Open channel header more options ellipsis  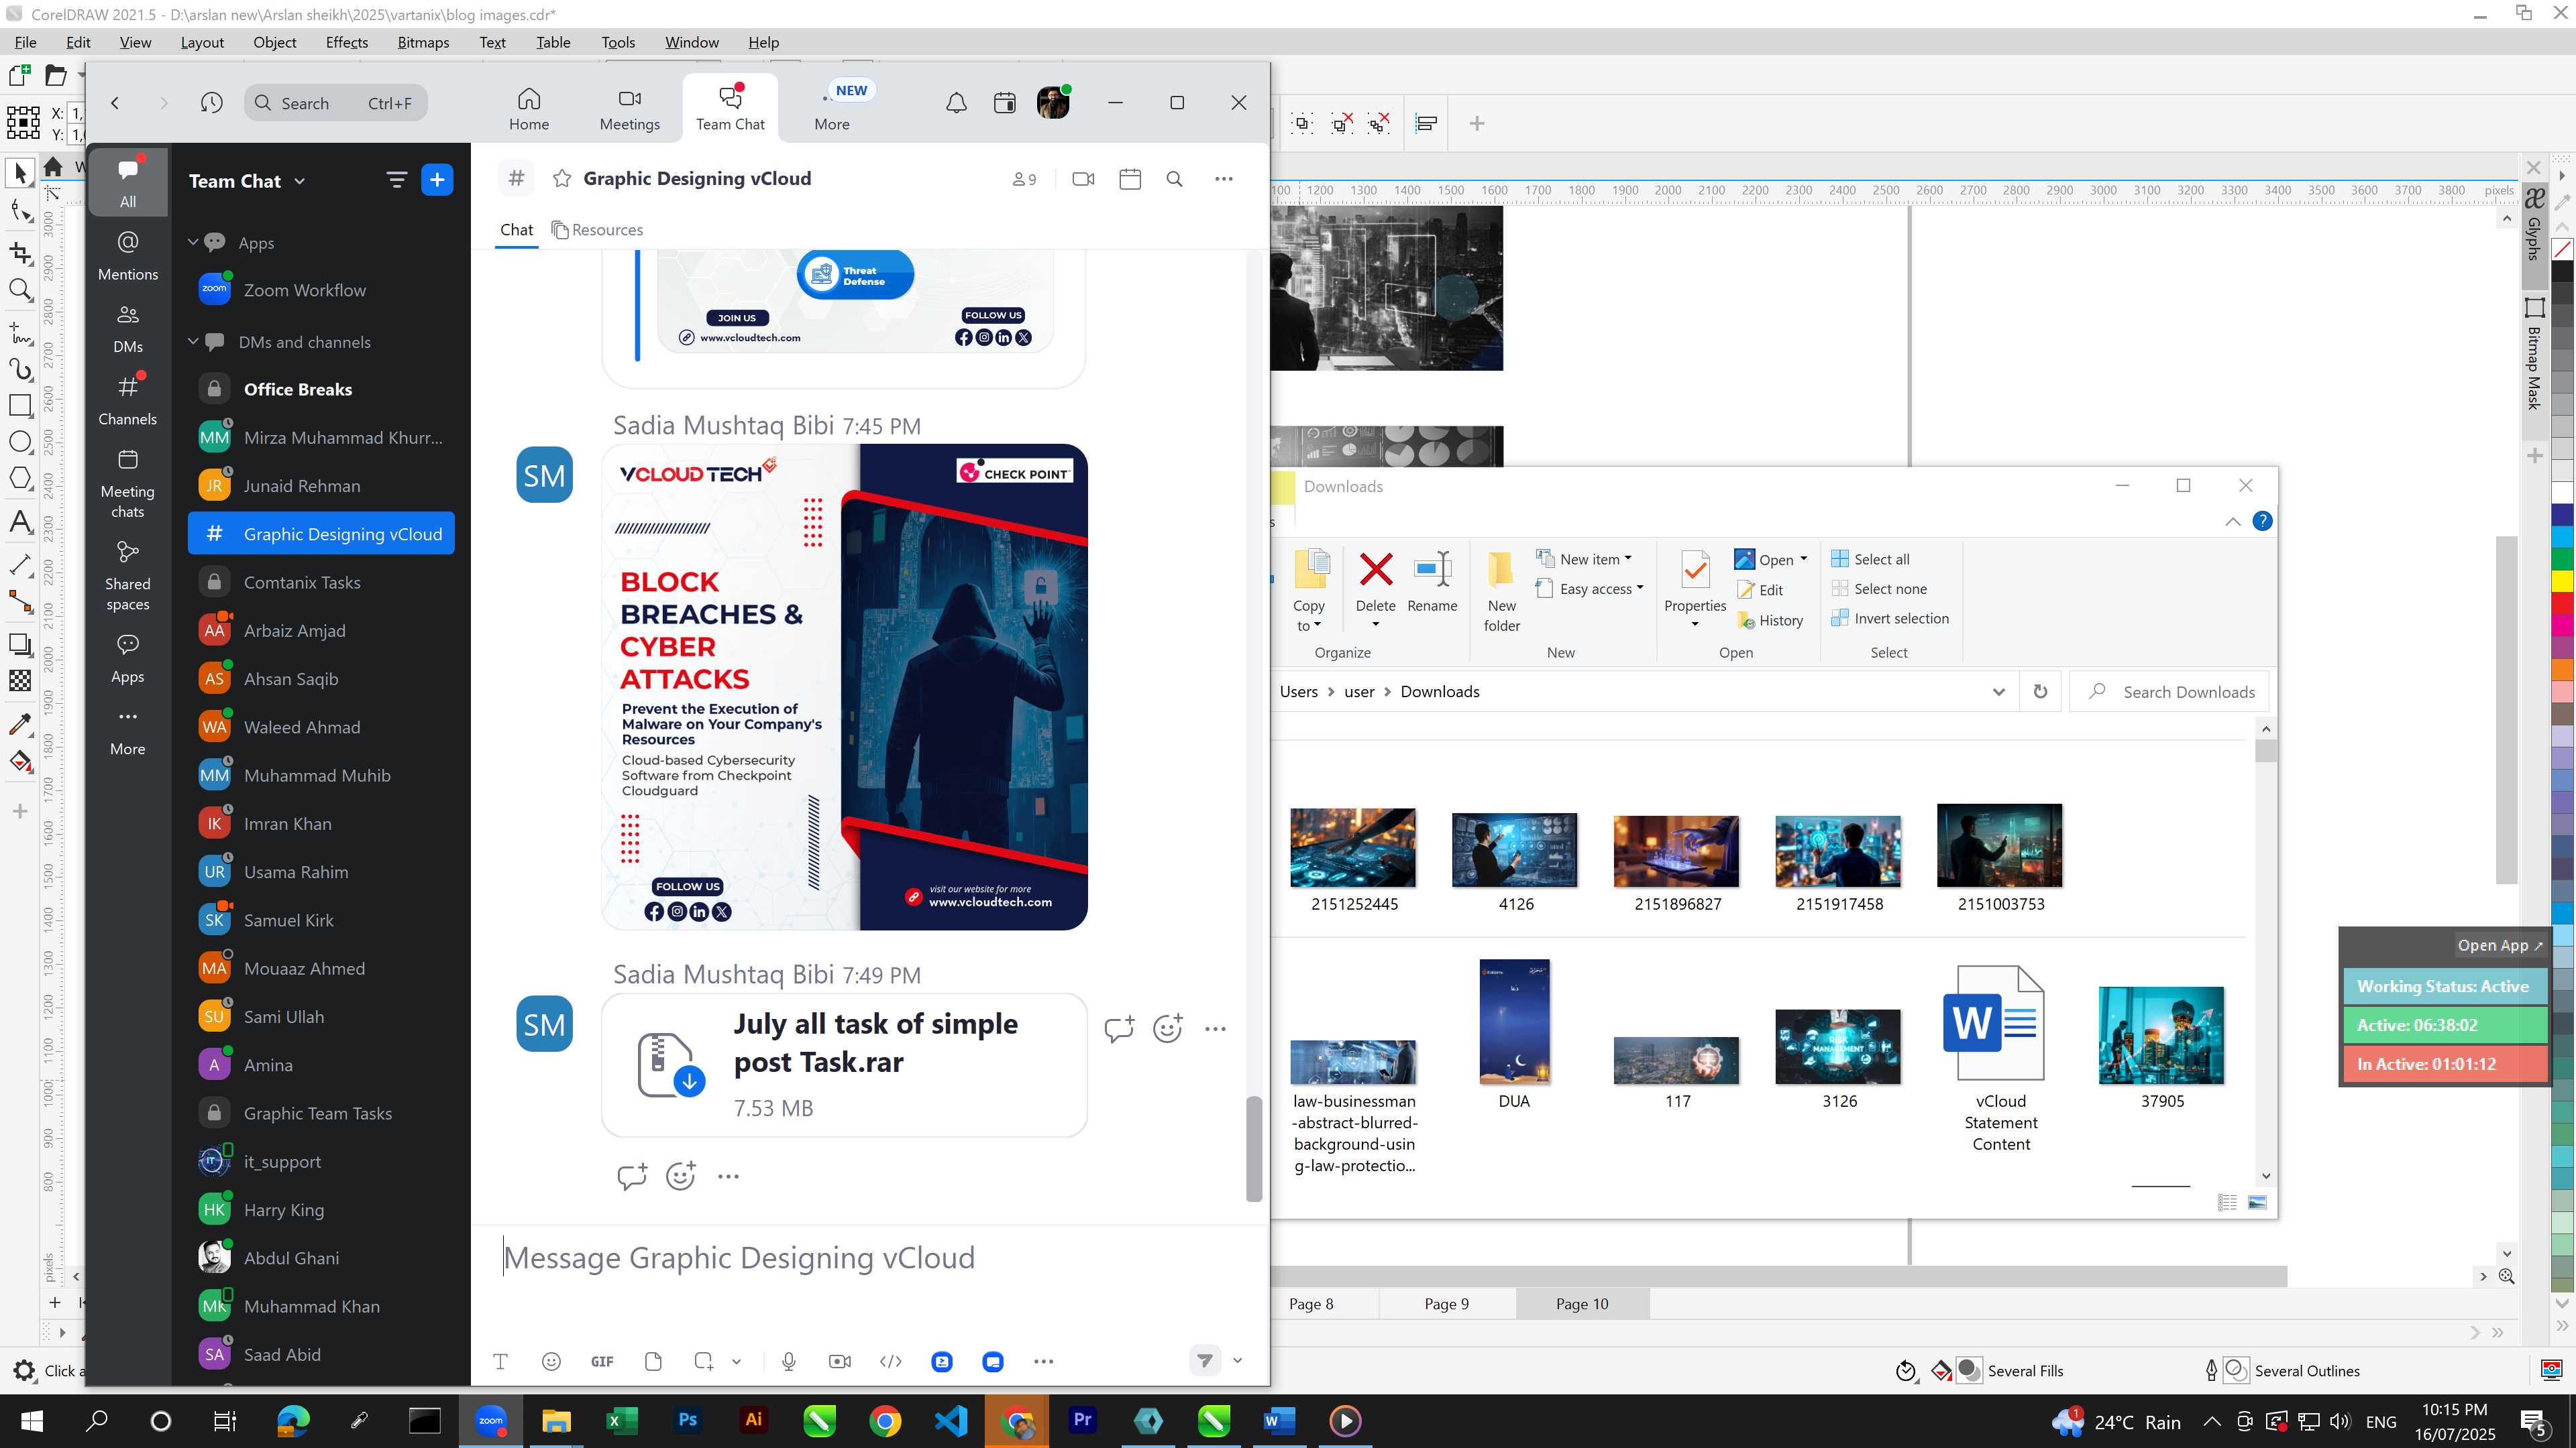pyautogui.click(x=1223, y=179)
